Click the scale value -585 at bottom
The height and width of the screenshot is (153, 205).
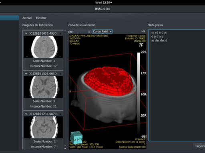[143, 136]
